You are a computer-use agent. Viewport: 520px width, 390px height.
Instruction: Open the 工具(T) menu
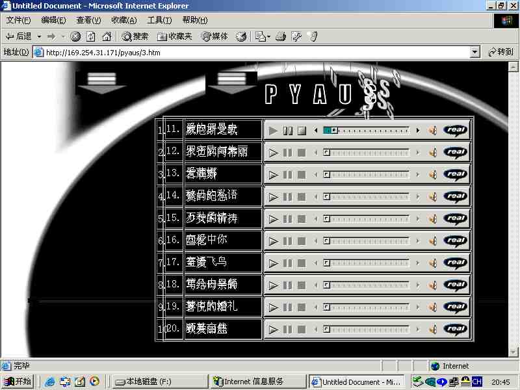pos(159,20)
